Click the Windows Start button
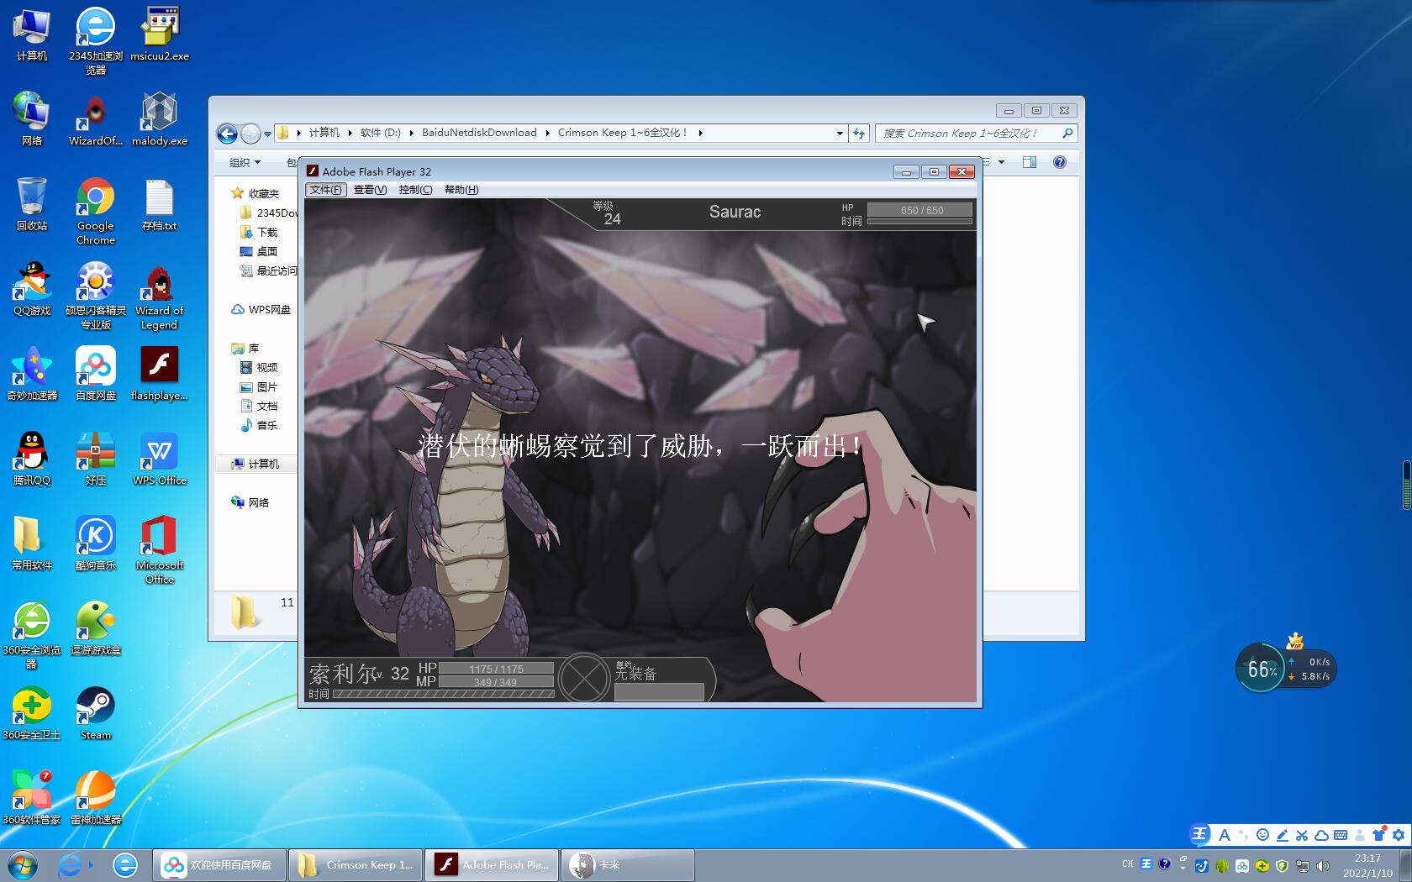Image resolution: width=1412 pixels, height=882 pixels. coord(23,864)
